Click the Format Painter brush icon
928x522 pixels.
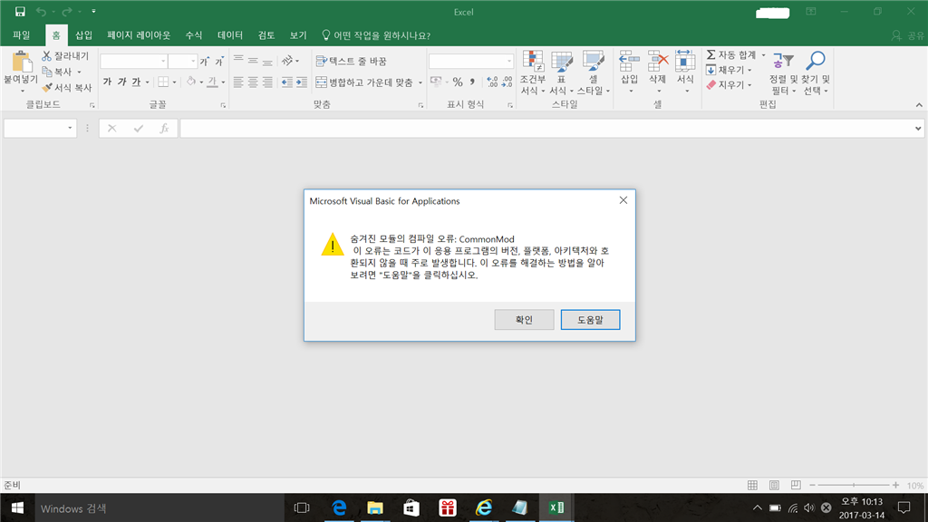tap(47, 88)
